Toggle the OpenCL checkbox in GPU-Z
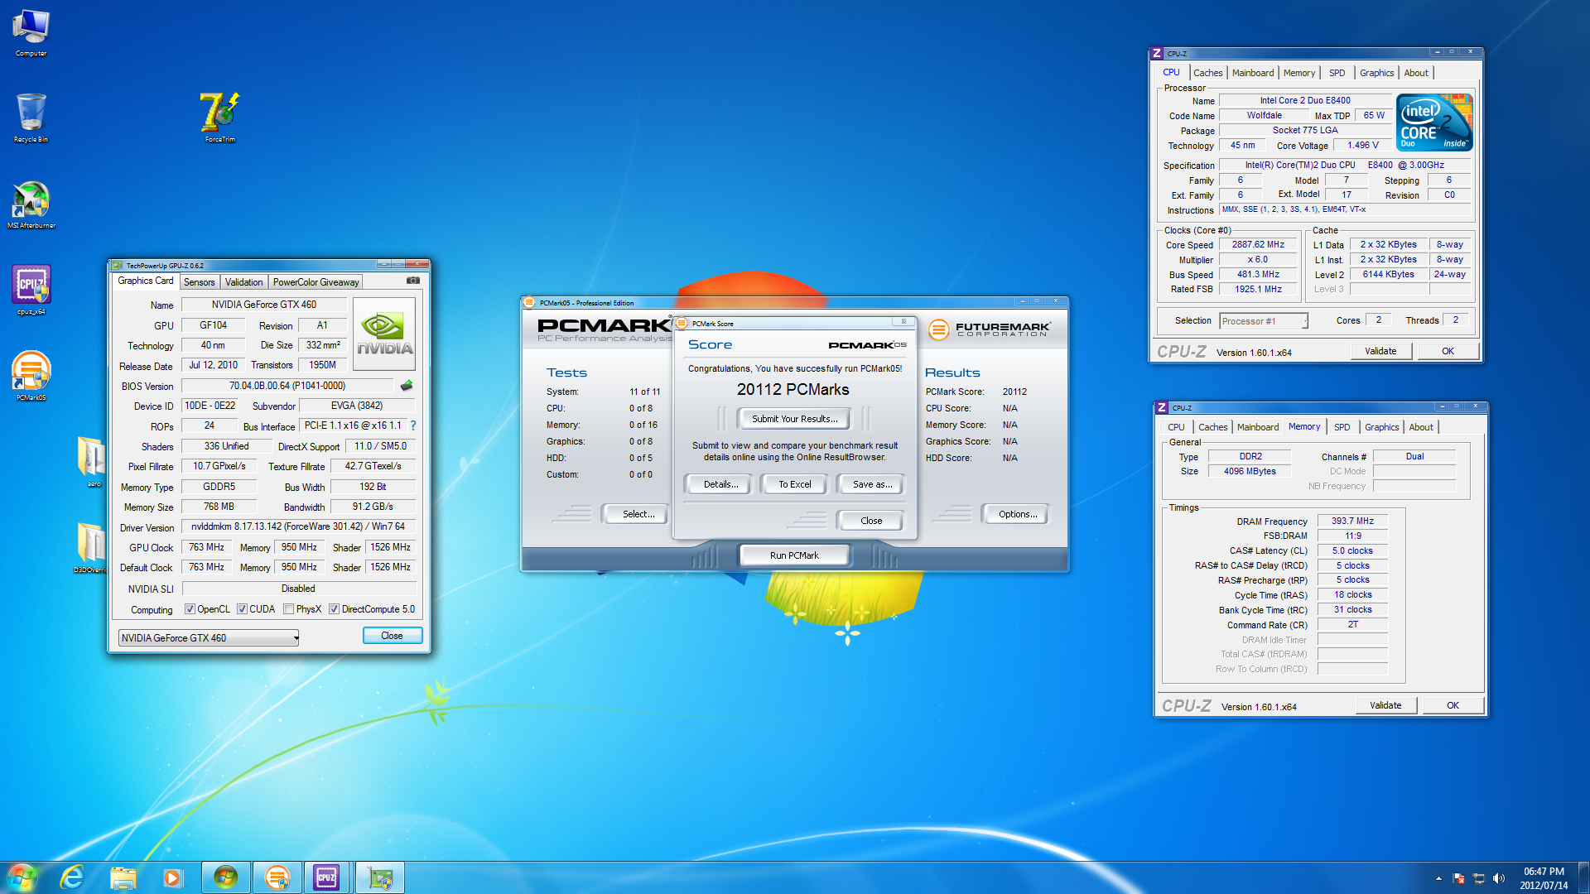Viewport: 1590px width, 894px height. pos(190,609)
